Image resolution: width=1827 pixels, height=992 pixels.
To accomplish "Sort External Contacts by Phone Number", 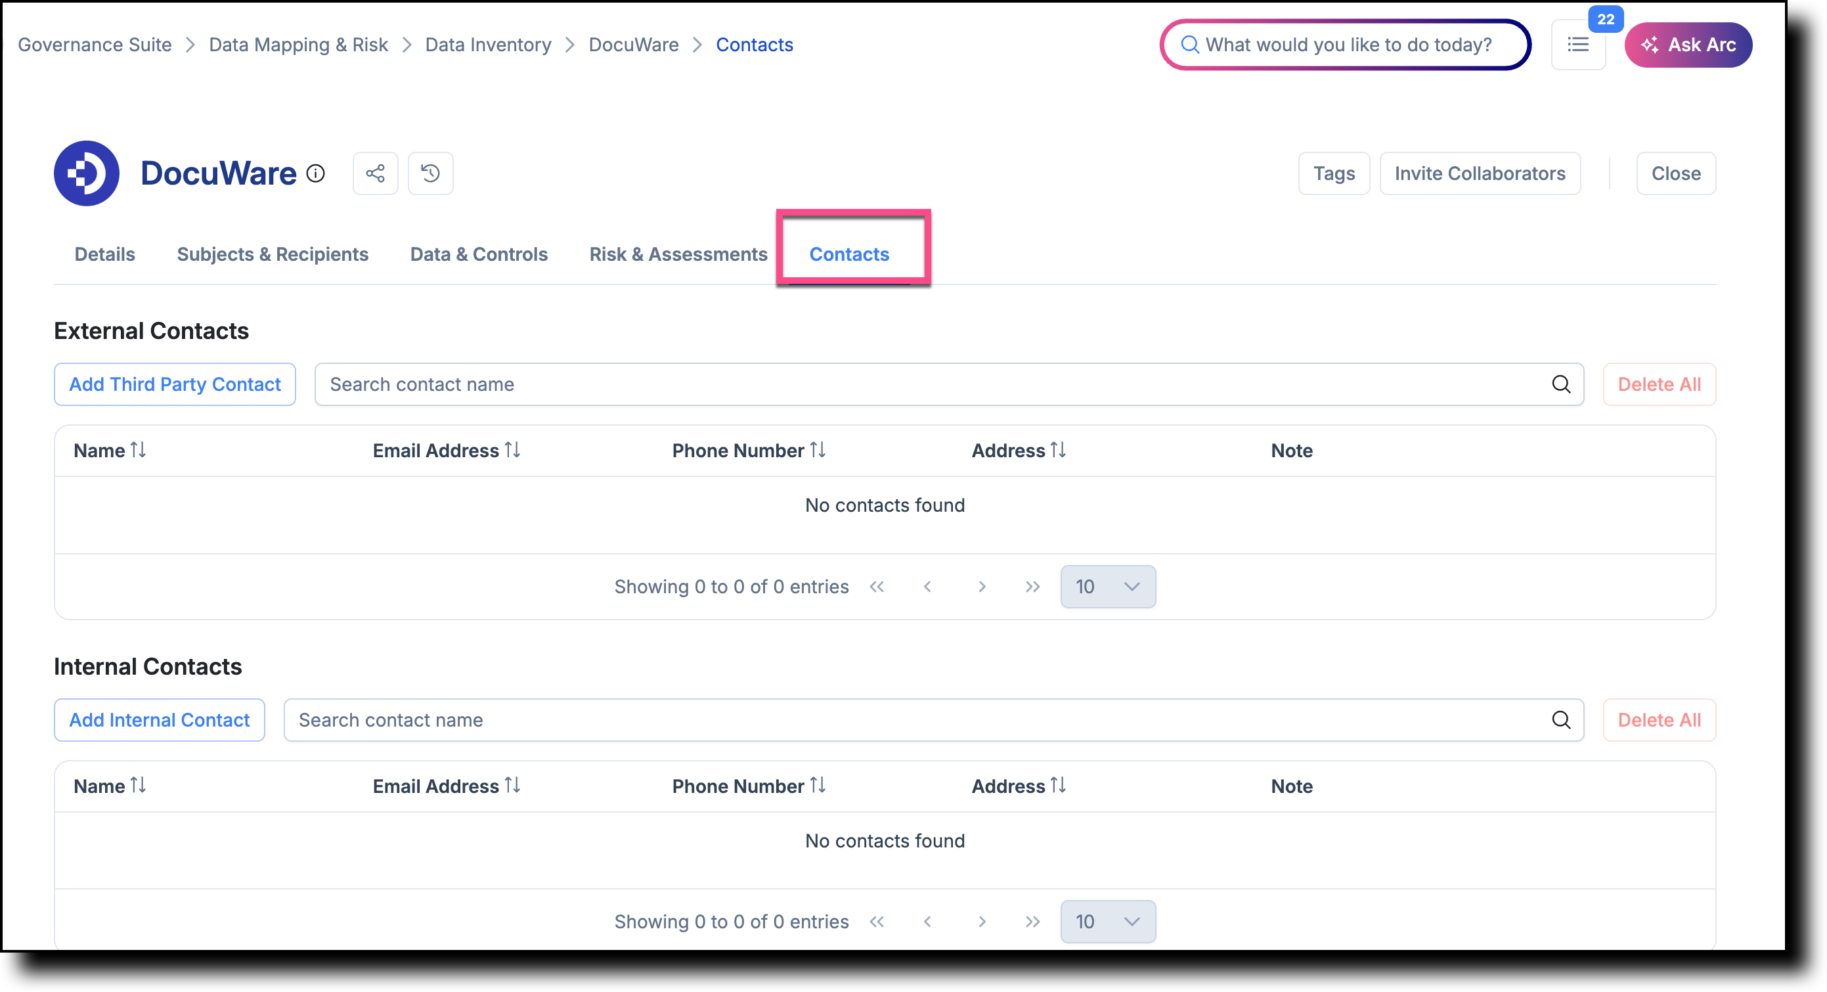I will (818, 451).
